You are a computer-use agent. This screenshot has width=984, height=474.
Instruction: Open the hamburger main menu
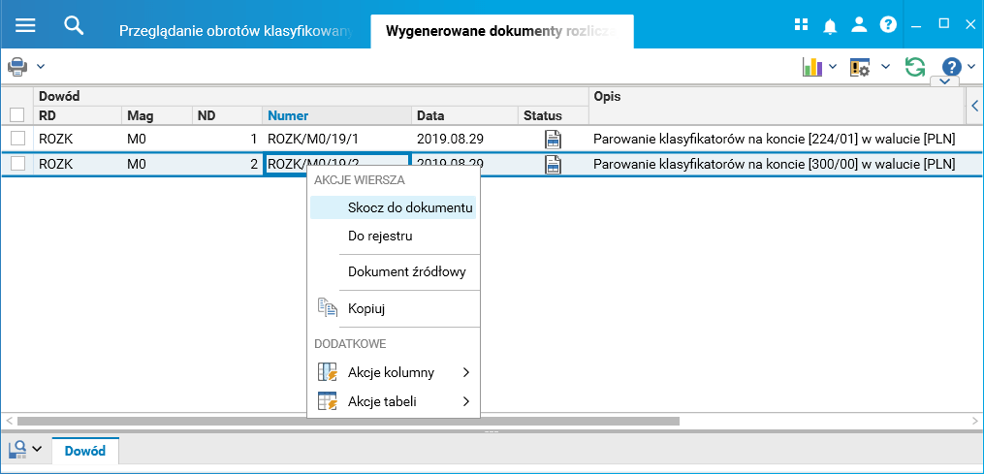click(x=25, y=26)
